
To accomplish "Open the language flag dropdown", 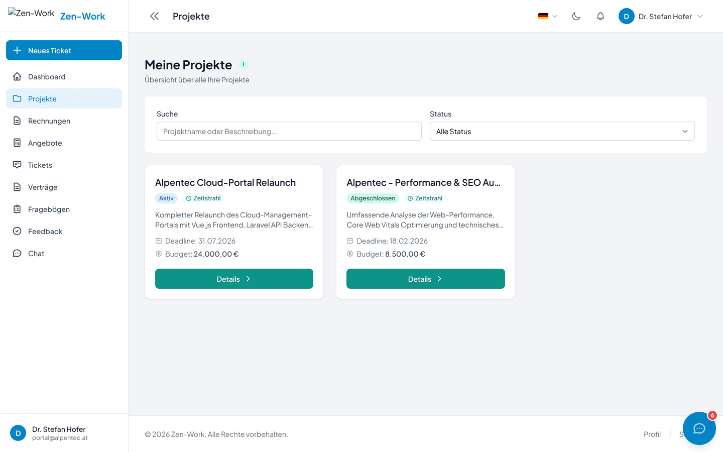I will tap(547, 16).
